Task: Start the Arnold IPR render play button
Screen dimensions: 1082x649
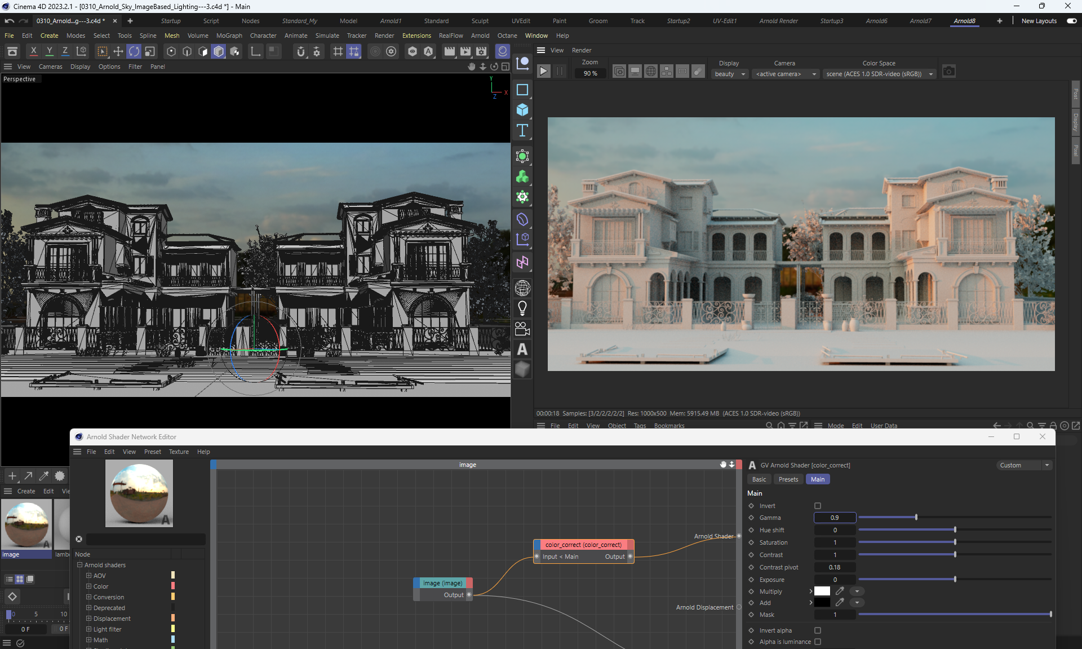Action: tap(543, 72)
